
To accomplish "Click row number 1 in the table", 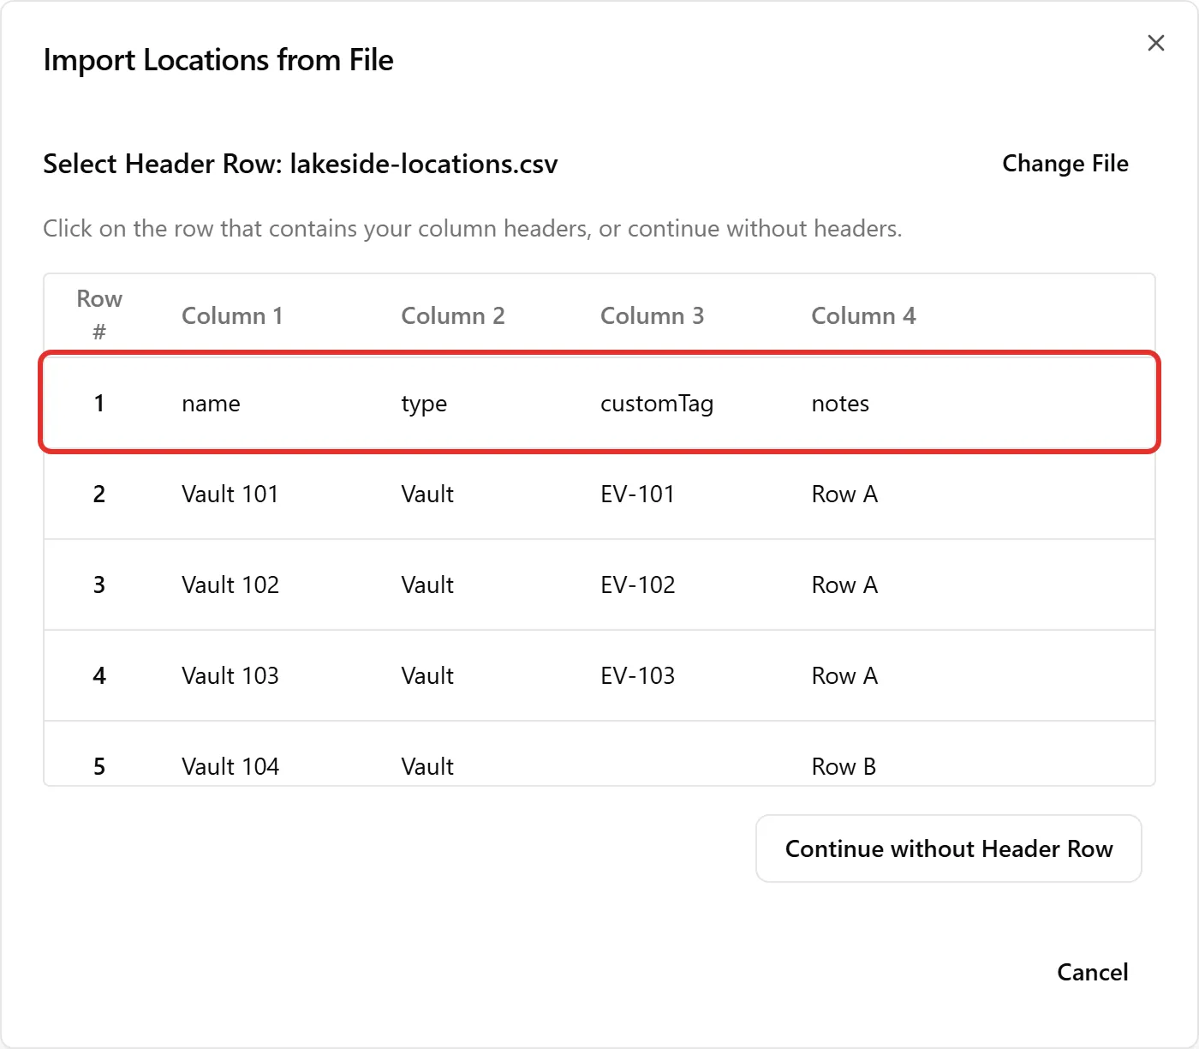I will (x=99, y=404).
